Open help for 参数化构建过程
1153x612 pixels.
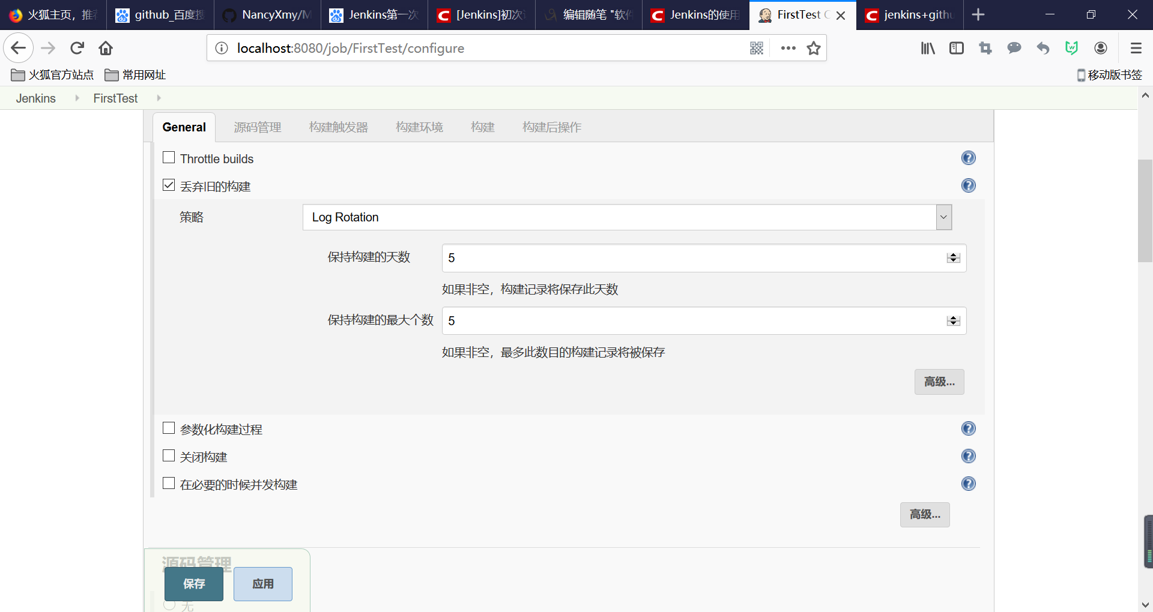coord(969,428)
